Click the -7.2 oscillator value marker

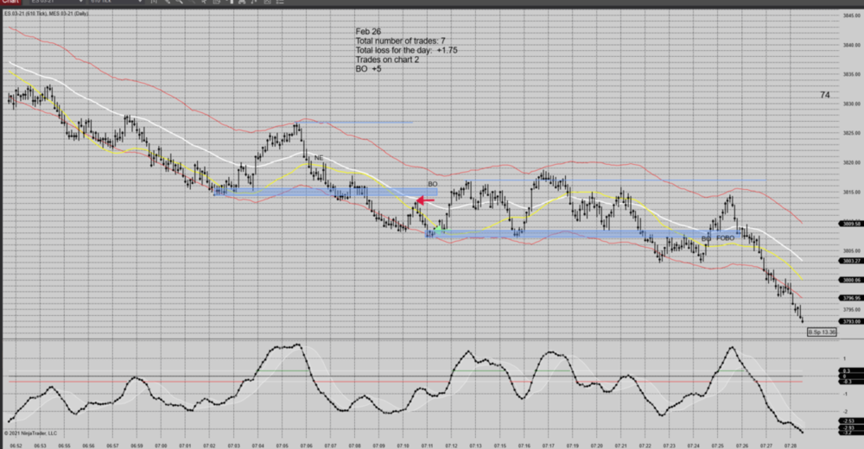click(827, 431)
